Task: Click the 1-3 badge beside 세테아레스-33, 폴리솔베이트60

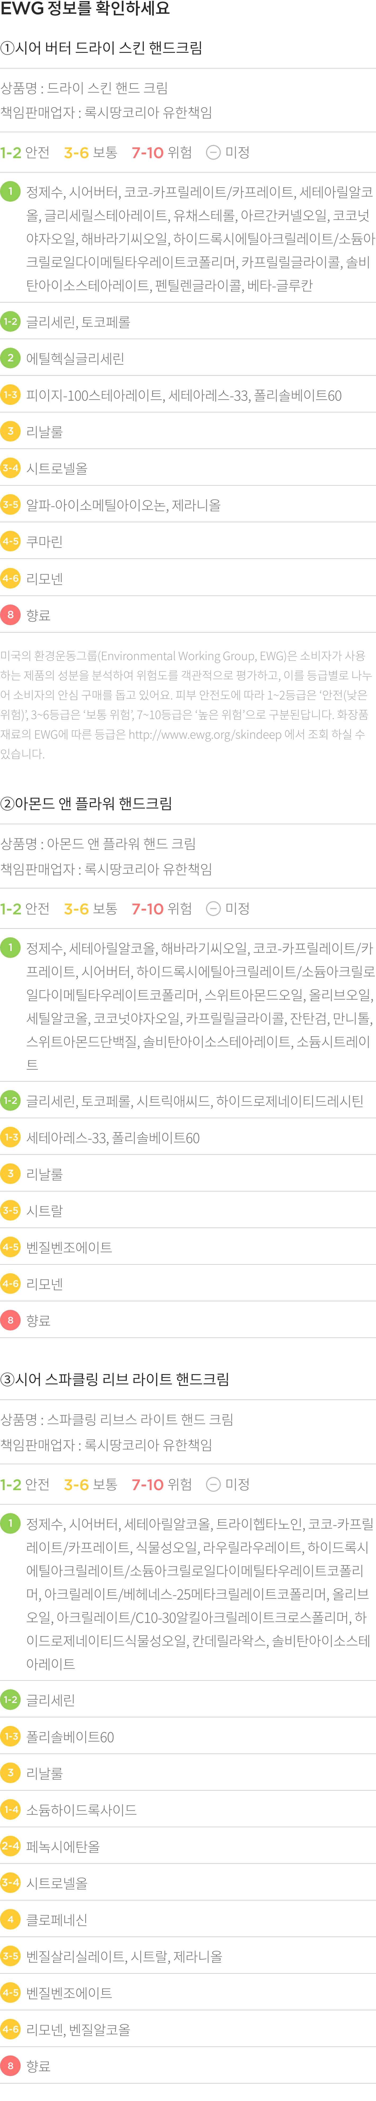Action: (x=11, y=1137)
